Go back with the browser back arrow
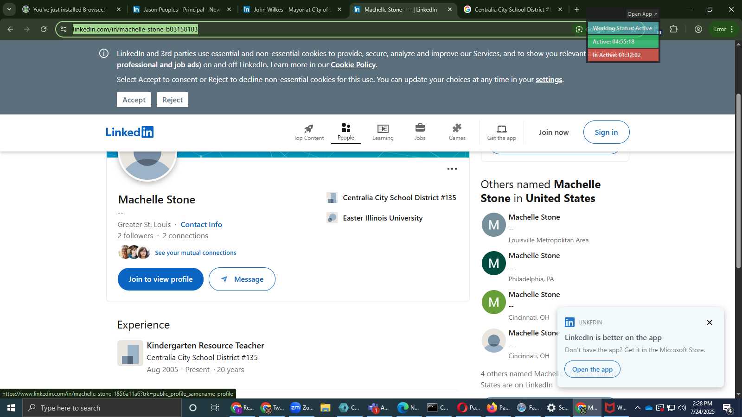Screen dimensions: 742x417 10,29
